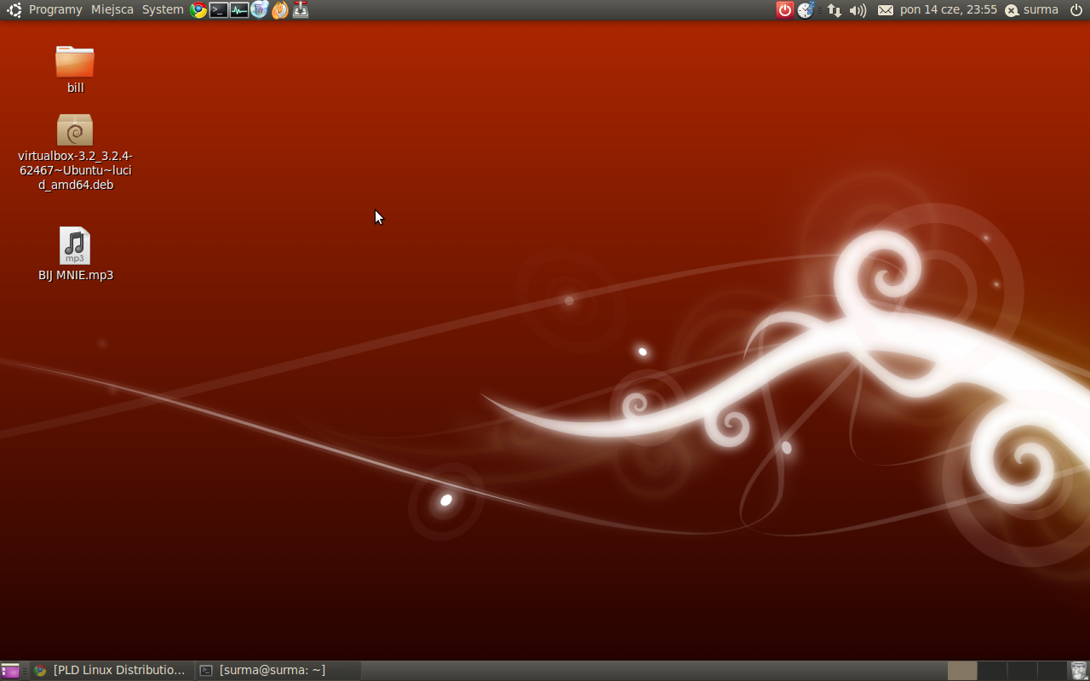
Task: Launch the terminal from the top panel
Action: point(219,10)
